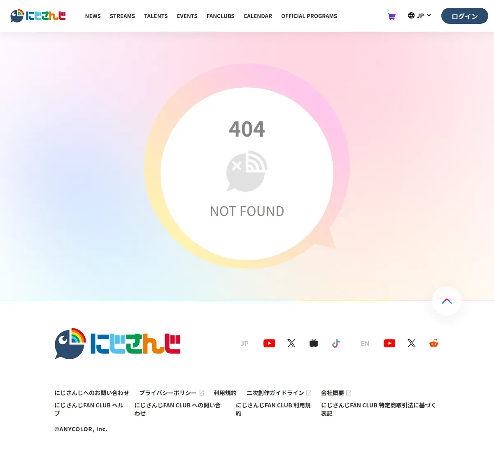This screenshot has height=451, width=494.
Task: Click the NOT FOUND text
Action: tap(247, 211)
